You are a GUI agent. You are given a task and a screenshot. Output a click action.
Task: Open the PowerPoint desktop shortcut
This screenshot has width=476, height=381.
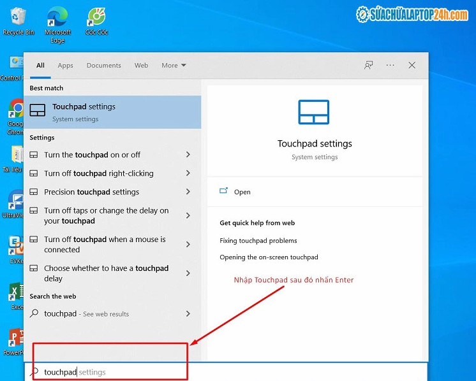pyautogui.click(x=15, y=341)
